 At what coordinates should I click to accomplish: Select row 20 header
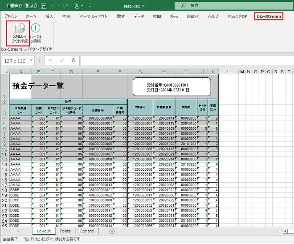point(4,200)
